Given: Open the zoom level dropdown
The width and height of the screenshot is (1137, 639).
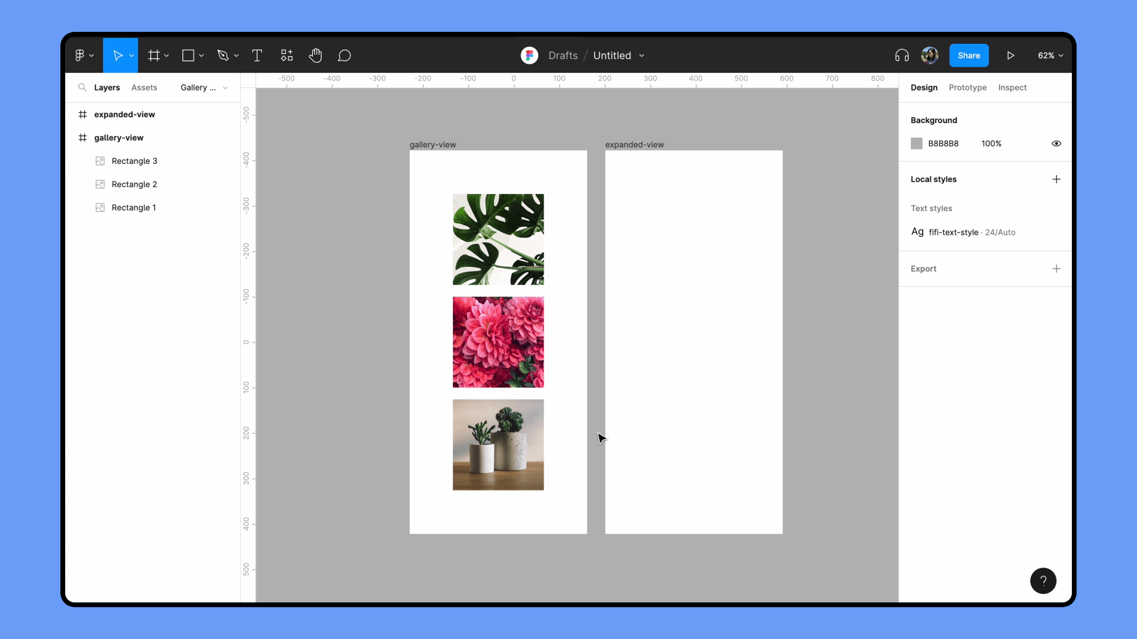Looking at the screenshot, I should coord(1051,56).
